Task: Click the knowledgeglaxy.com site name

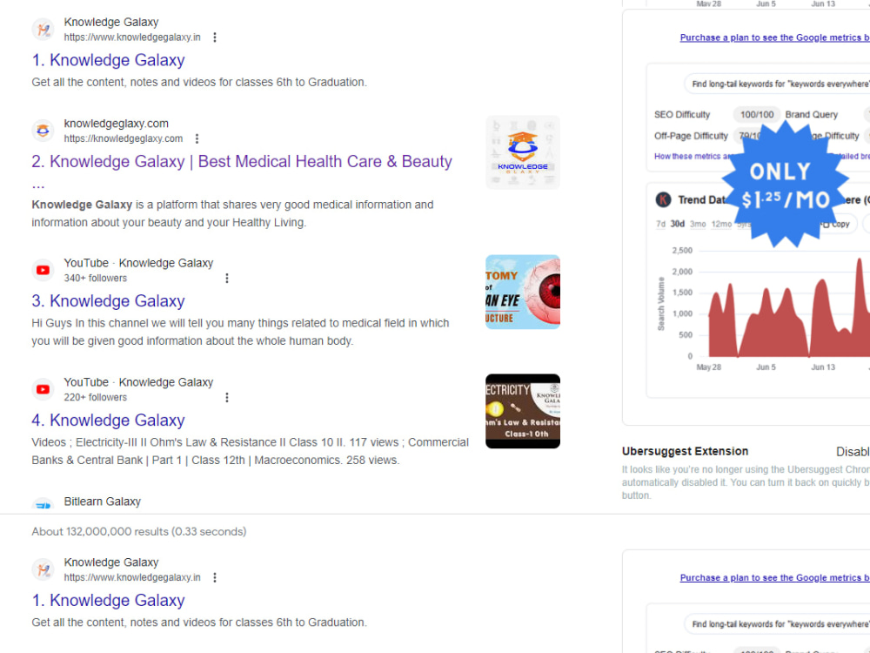Action: tap(116, 124)
